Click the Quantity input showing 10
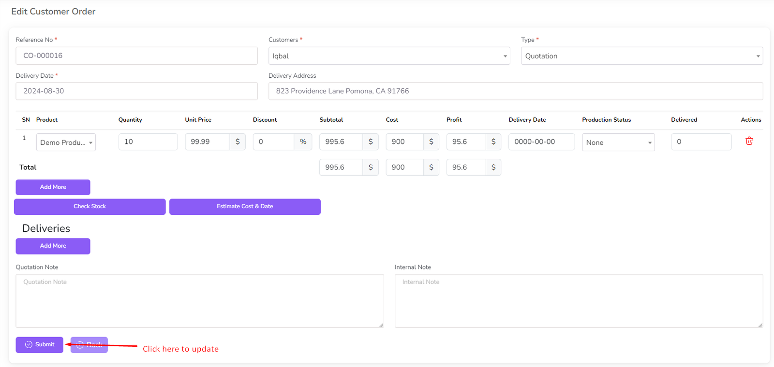Viewport: 774px width, 367px height. coord(148,142)
